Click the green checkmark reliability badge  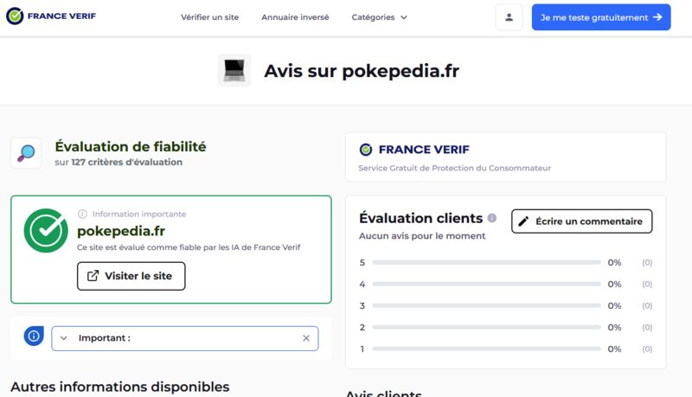coord(46,230)
